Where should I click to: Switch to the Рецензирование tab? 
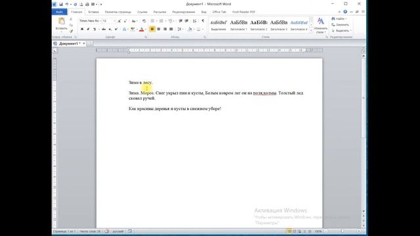pyautogui.click(x=184, y=12)
